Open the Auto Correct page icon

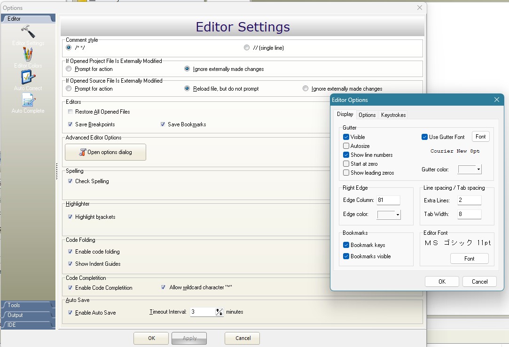tap(28, 77)
